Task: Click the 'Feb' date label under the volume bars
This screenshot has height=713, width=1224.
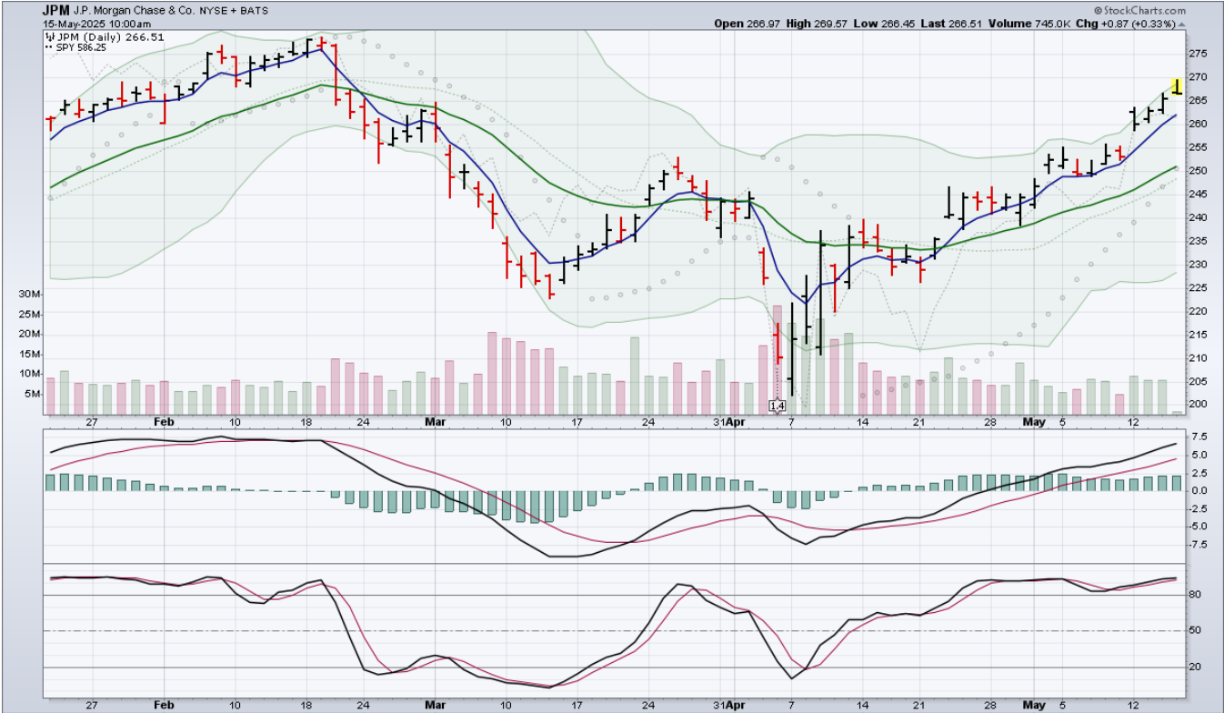Action: click(164, 423)
